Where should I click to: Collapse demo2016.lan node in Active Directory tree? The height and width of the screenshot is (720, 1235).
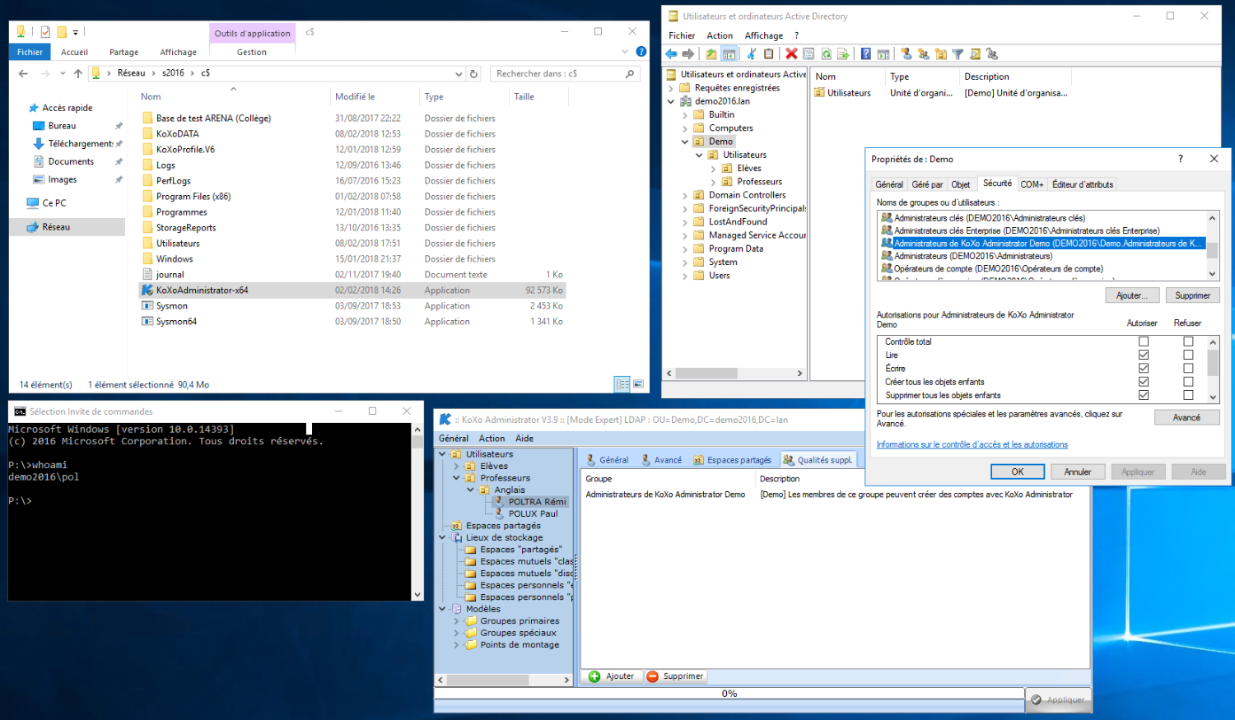[x=672, y=101]
